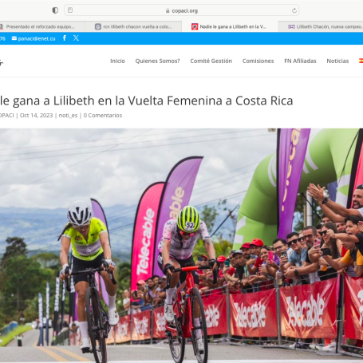The height and width of the screenshot is (363, 363).
Task: Open the Facebook icon in blue bar
Action: coord(65,38)
